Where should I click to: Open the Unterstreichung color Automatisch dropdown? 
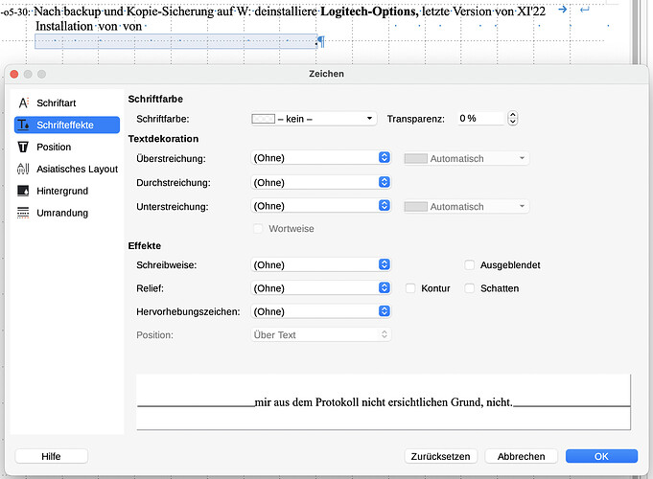pos(466,206)
